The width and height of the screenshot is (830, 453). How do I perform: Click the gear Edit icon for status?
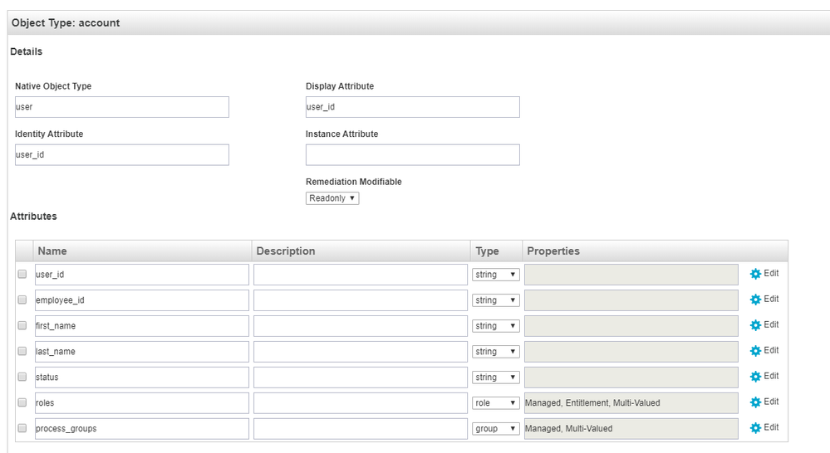[755, 377]
